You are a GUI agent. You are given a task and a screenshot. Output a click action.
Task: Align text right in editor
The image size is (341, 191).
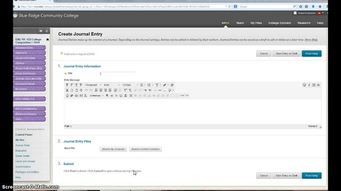[105, 90]
